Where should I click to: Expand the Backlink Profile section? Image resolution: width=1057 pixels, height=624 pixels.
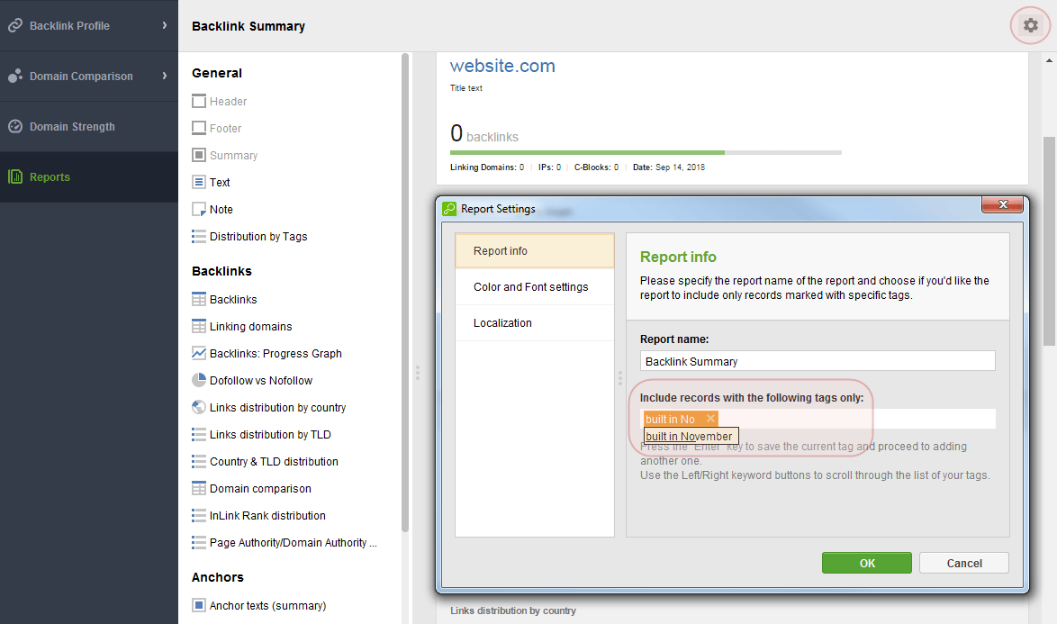164,25
